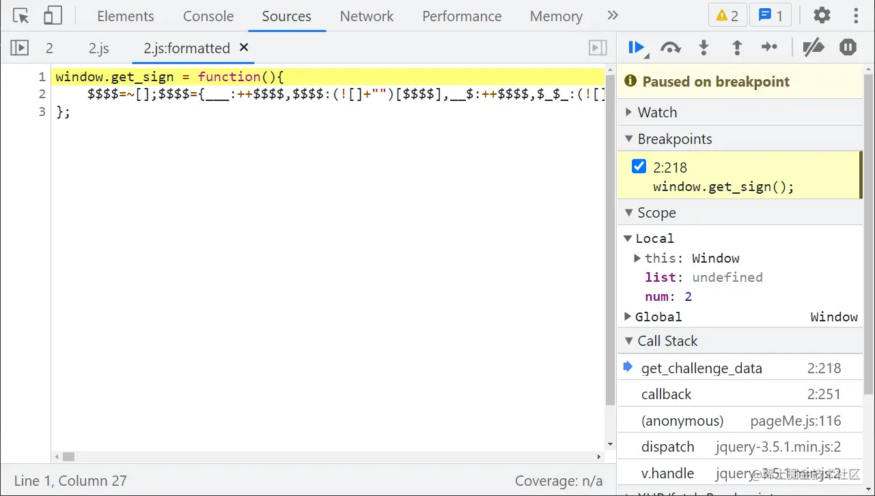Select the dispatch call stack frame
The height and width of the screenshot is (496, 875).
[740, 447]
